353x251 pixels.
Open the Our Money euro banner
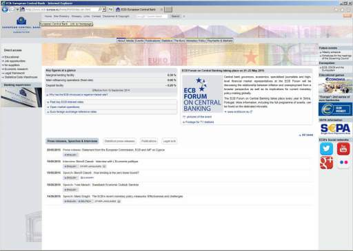point(335,109)
